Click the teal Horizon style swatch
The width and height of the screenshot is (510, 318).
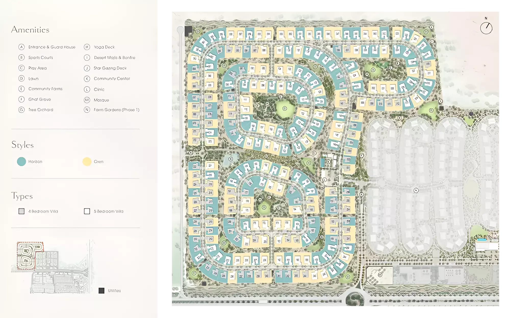(x=21, y=162)
